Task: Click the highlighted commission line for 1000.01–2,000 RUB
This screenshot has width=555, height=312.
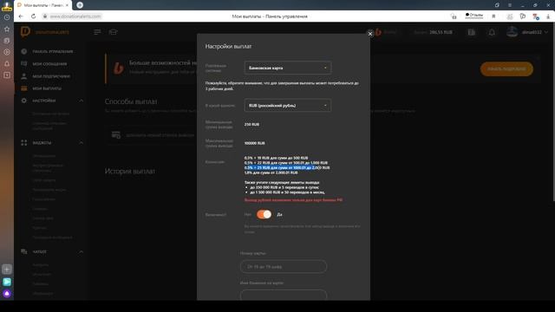Action: tap(287, 167)
